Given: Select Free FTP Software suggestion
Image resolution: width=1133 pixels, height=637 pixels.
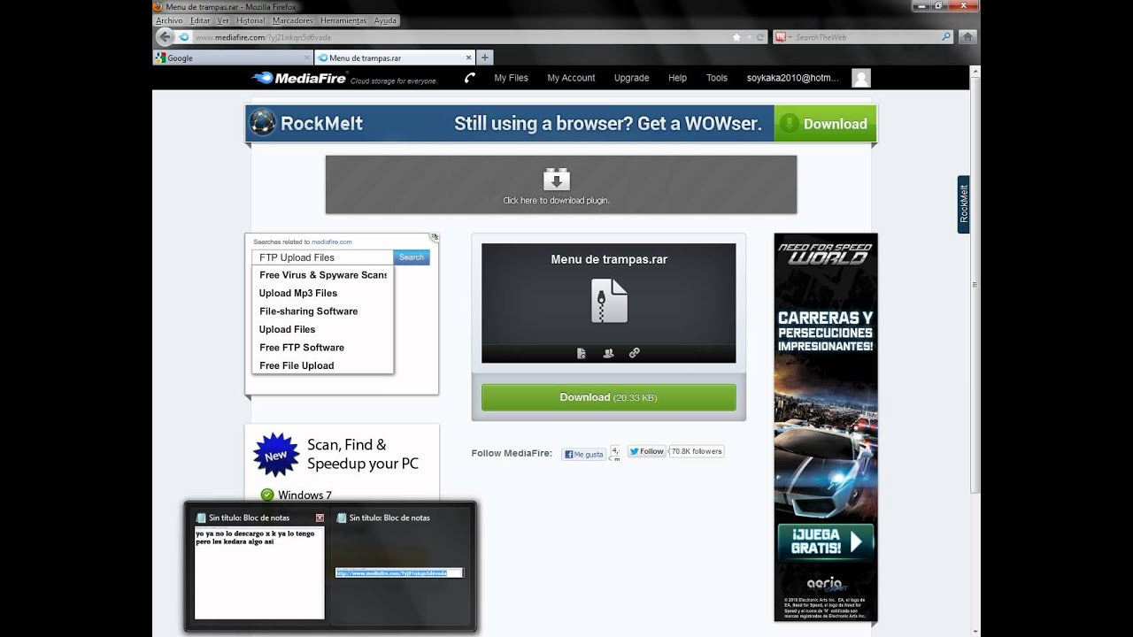Looking at the screenshot, I should pos(302,348).
